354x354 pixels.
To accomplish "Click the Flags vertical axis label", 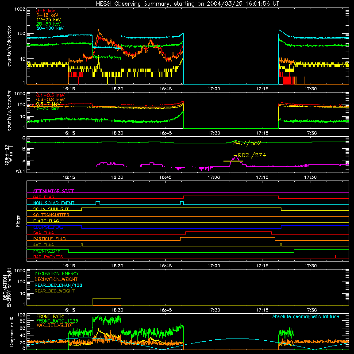I will (18, 221).
